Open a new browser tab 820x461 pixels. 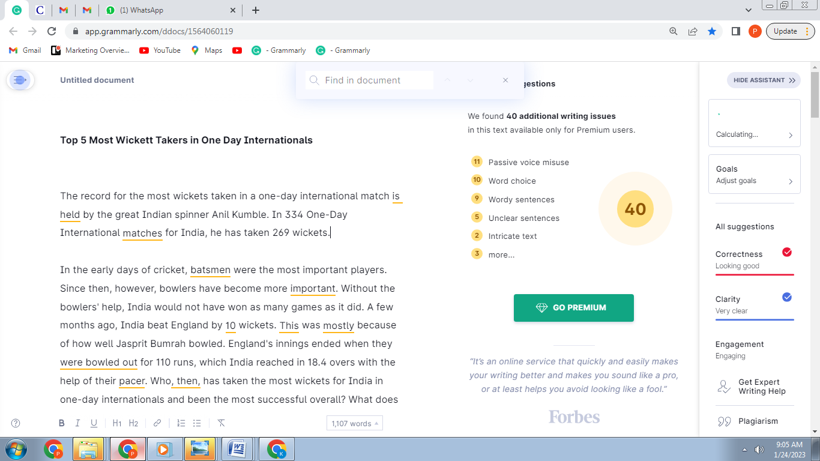click(x=256, y=10)
